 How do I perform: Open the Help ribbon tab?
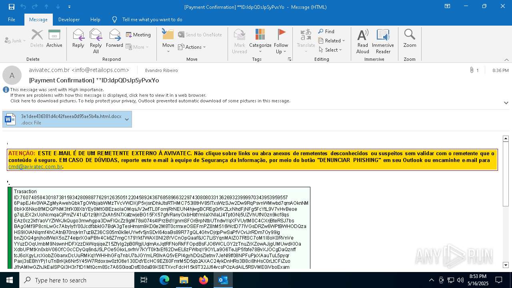click(x=95, y=19)
